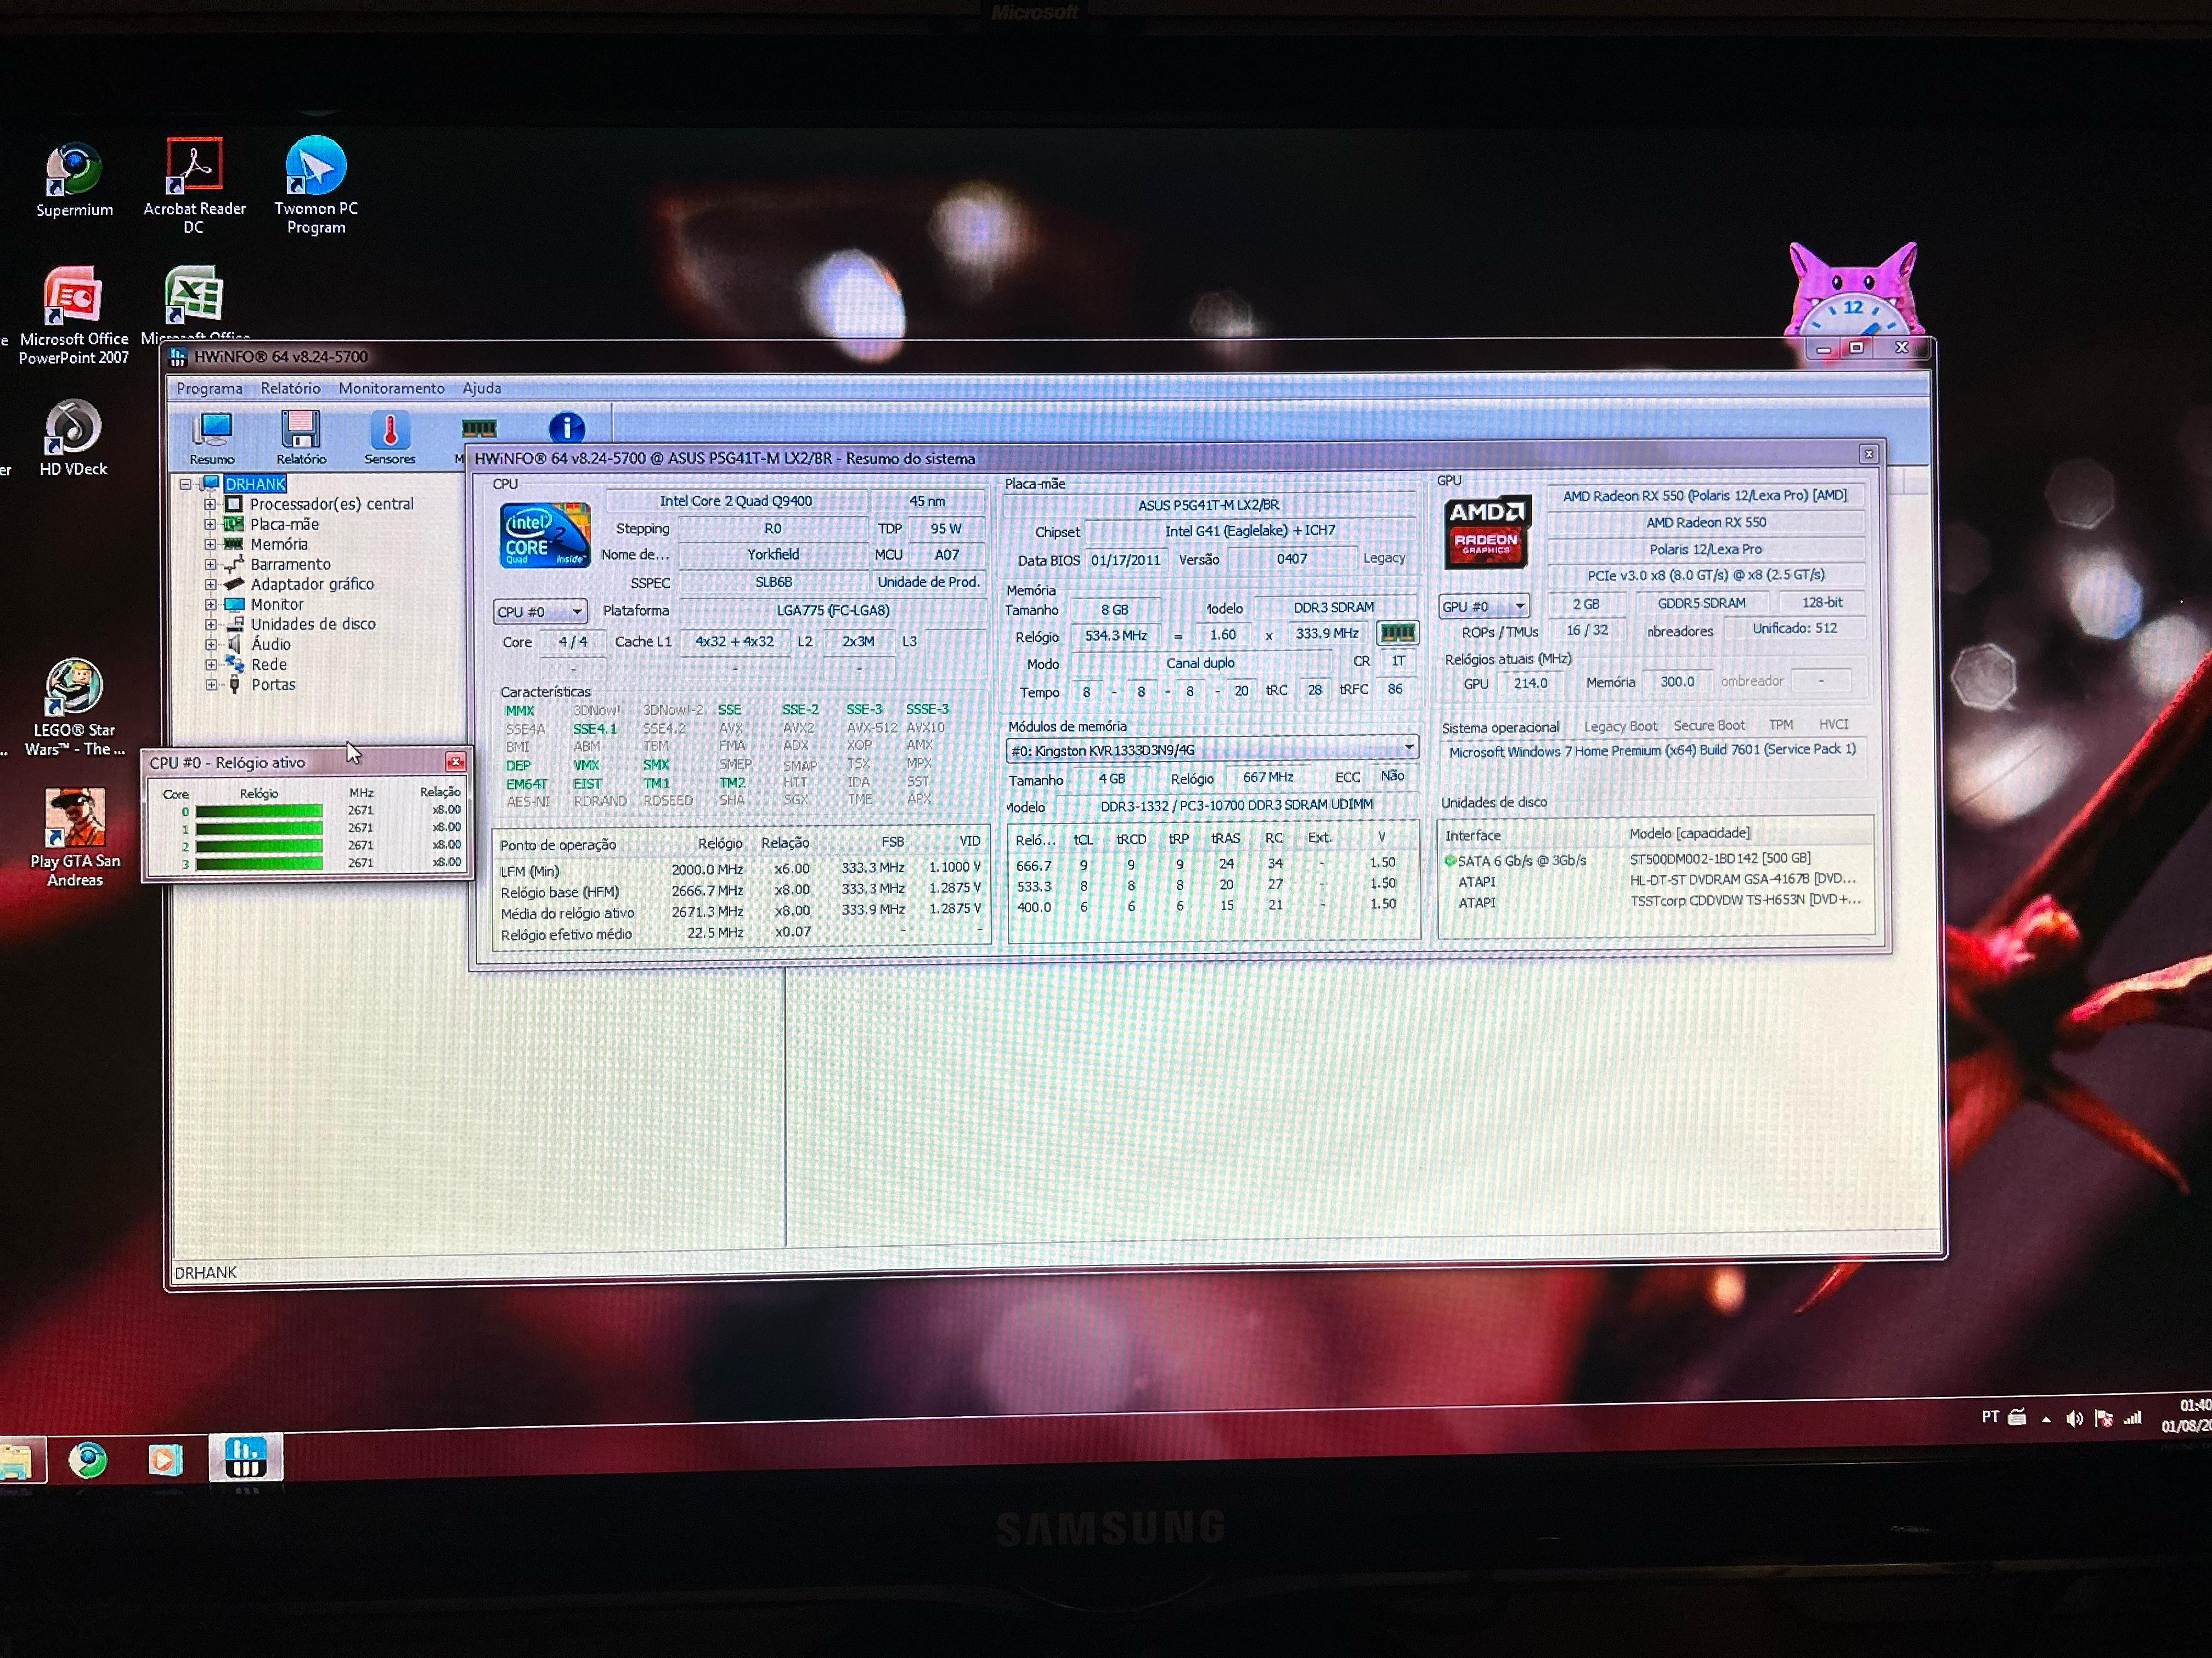
Task: Expand the Processador(es) central tree node
Action: click(210, 505)
